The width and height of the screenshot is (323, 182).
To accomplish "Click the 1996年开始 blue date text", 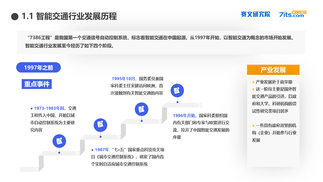I will (x=185, y=116).
